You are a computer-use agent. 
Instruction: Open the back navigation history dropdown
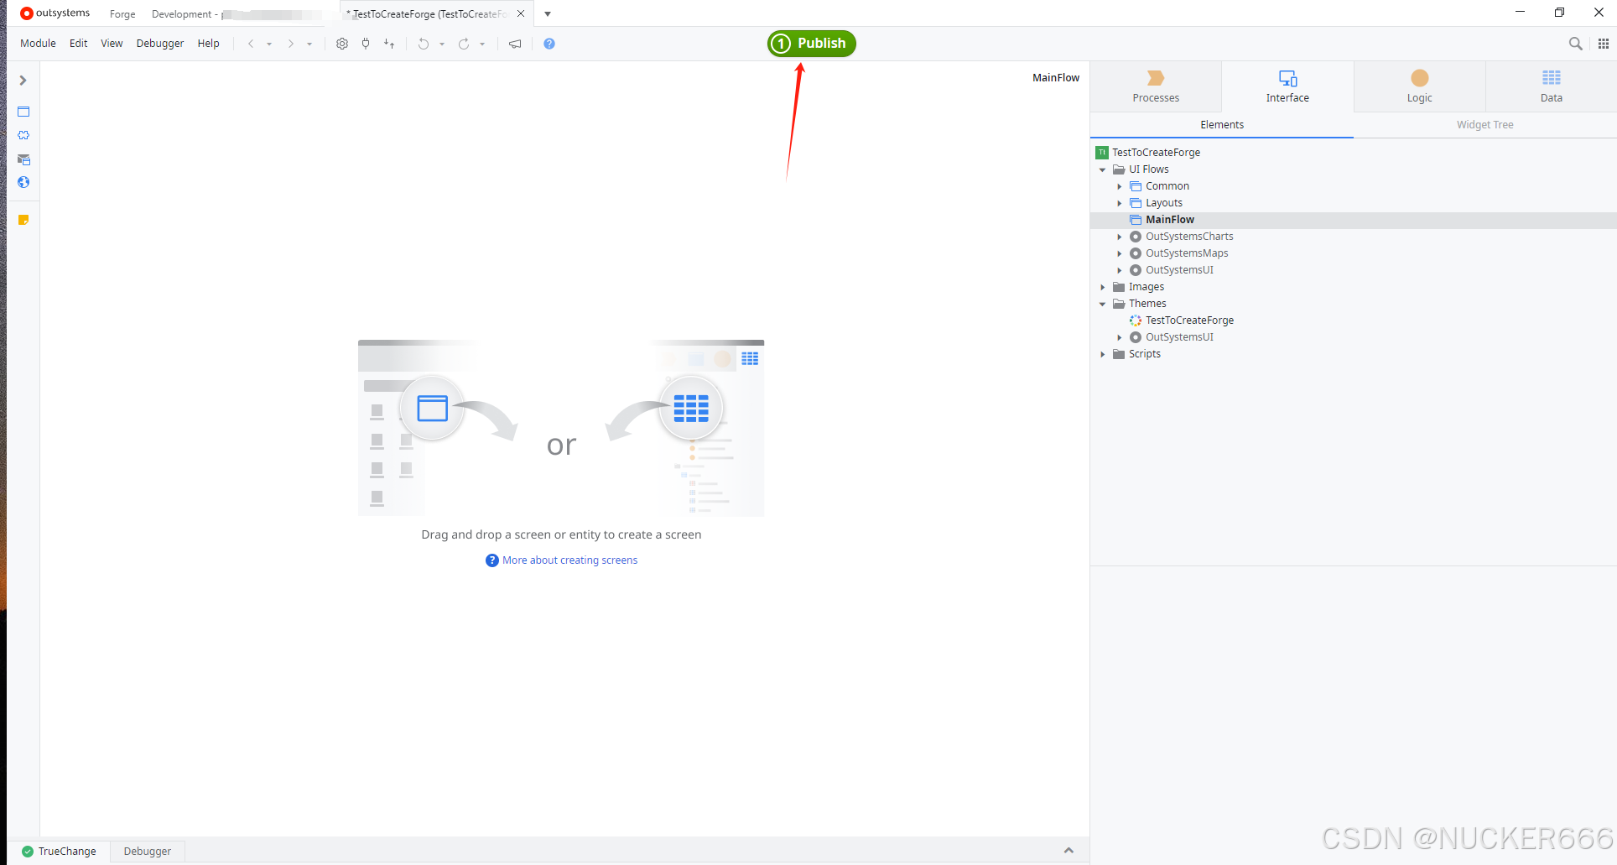point(269,44)
